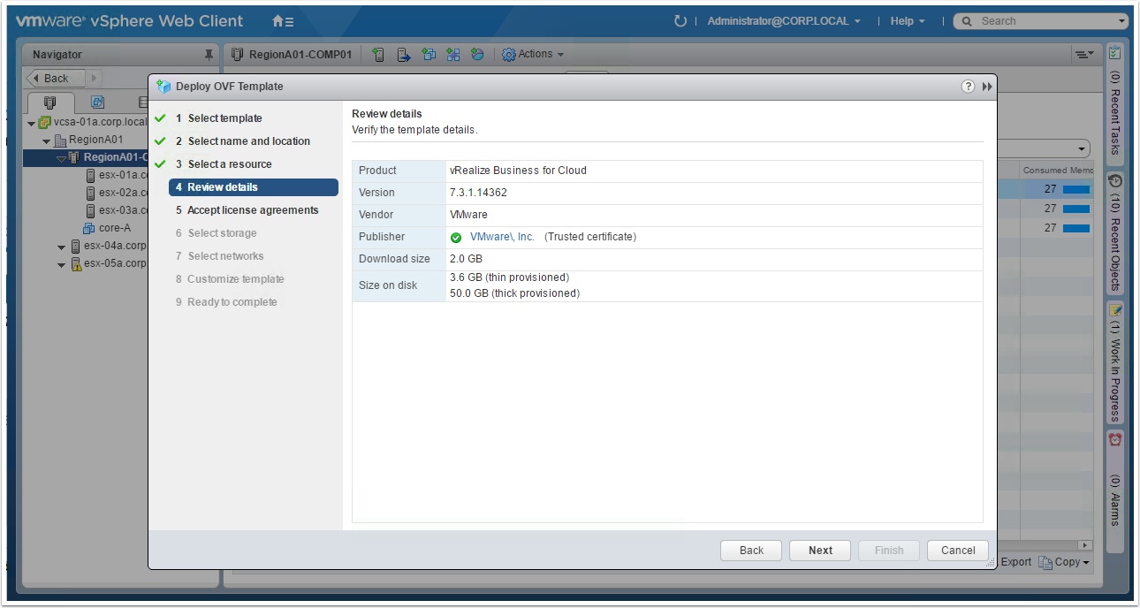Image resolution: width=1140 pixels, height=608 pixels.
Task: Select step 4 Review details
Action: pyautogui.click(x=254, y=187)
